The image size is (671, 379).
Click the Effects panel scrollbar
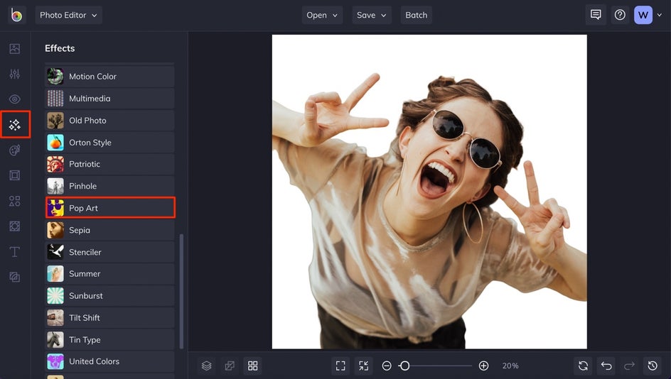click(x=181, y=292)
